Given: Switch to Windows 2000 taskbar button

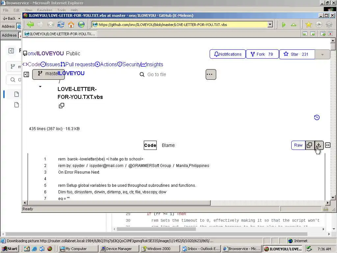Looking at the screenshot, I should (160, 249).
